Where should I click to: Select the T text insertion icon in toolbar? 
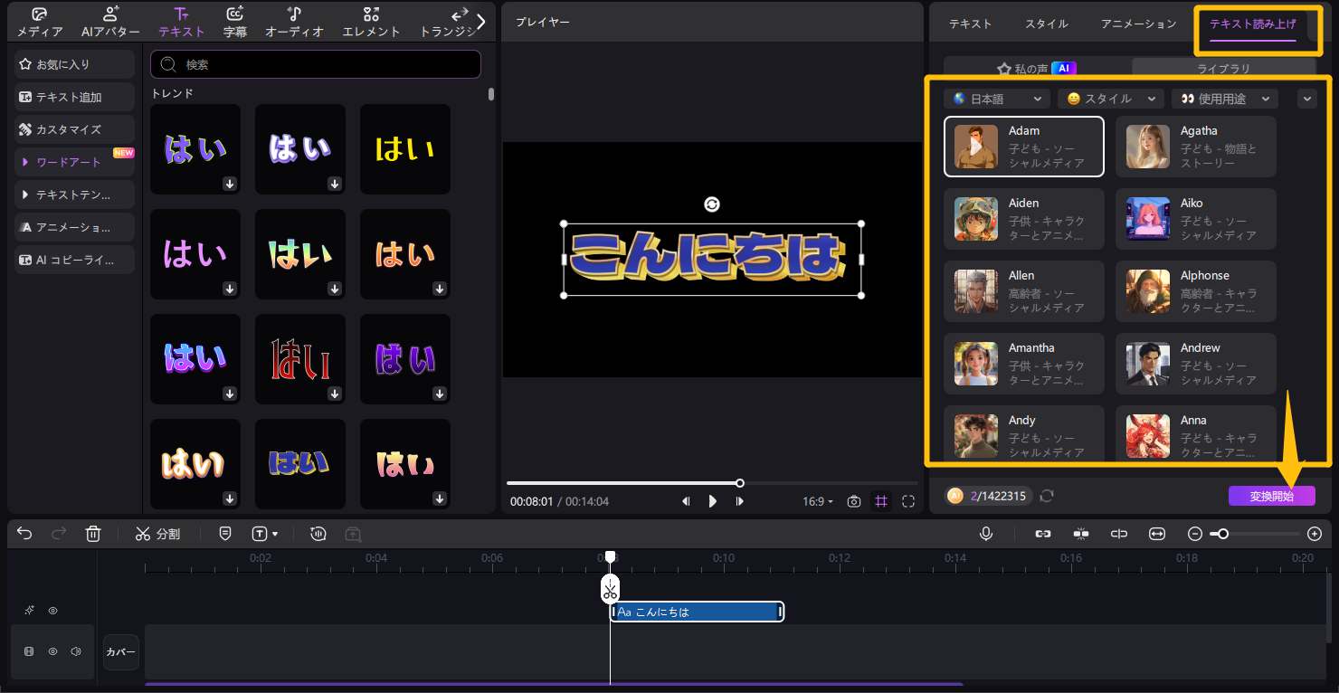pos(259,534)
